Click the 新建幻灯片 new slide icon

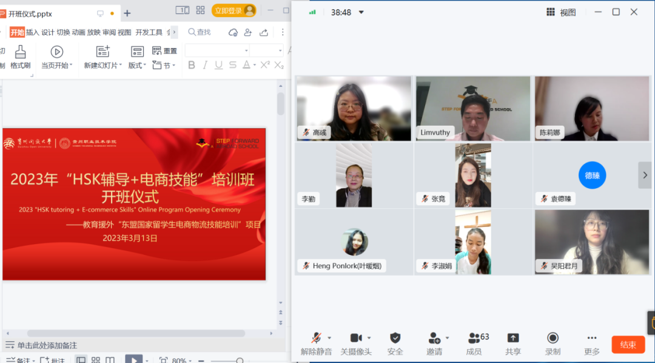click(103, 52)
